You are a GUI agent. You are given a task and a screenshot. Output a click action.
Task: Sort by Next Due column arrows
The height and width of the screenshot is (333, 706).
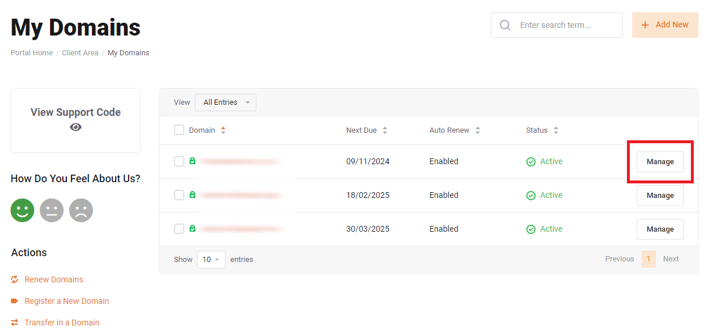(385, 130)
